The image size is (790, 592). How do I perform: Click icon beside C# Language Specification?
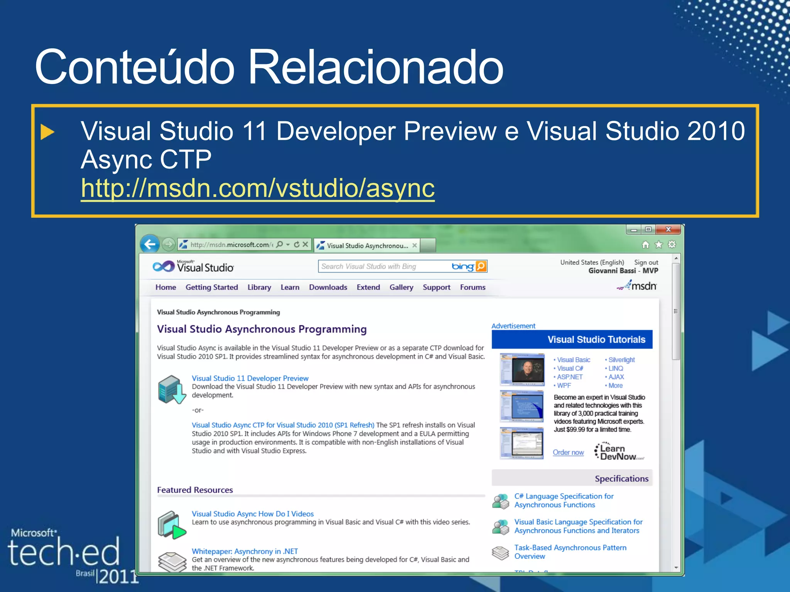point(501,501)
